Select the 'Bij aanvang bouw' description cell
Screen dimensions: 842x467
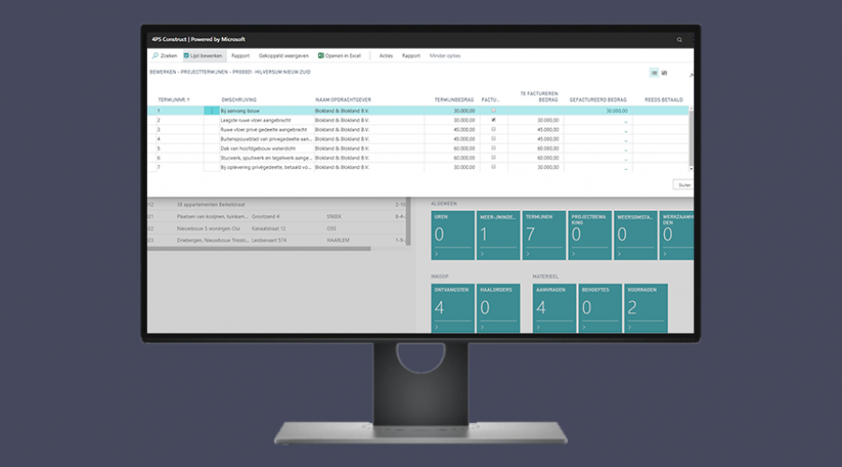point(240,111)
